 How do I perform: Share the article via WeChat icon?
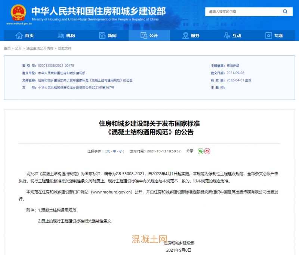(200, 151)
